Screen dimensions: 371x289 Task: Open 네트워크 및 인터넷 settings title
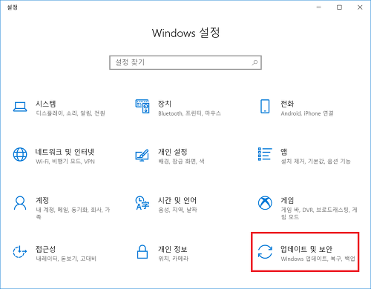tap(65, 152)
